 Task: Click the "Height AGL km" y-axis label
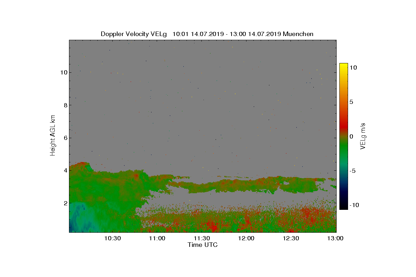[x=53, y=135]
